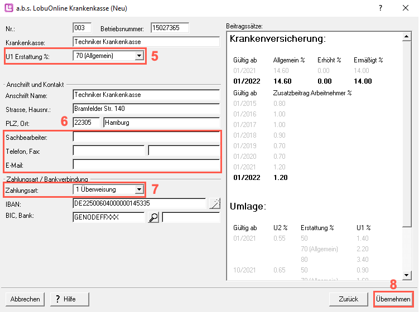Viewport: 419px width, 312px height.
Task: Focus the Sachbearbeiter input field
Action: point(146,136)
